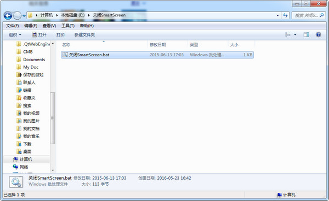Open the 编辑(E) menu
The height and width of the screenshot is (201, 329).
(31, 26)
